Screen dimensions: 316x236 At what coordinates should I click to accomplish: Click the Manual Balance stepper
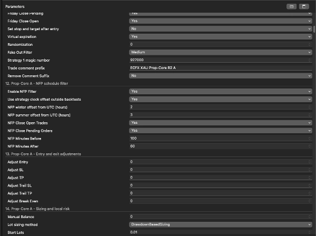310,217
